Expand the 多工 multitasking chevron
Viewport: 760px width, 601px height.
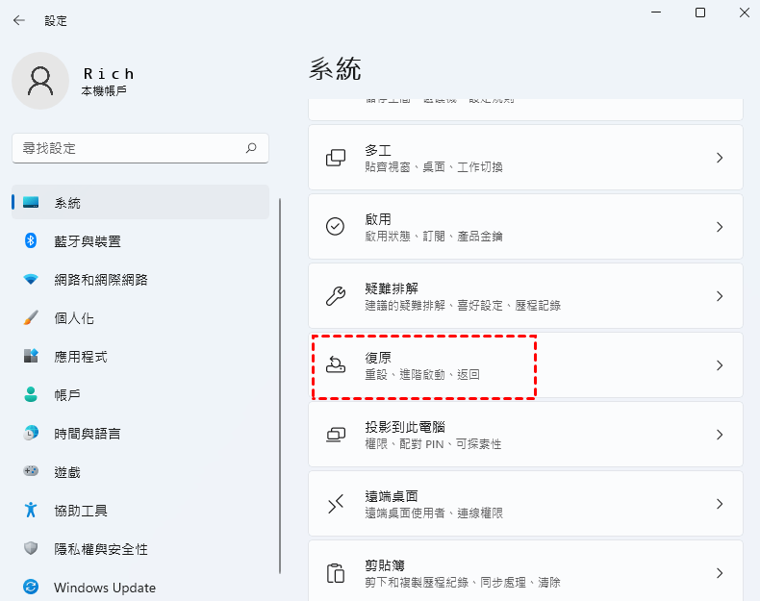719,158
